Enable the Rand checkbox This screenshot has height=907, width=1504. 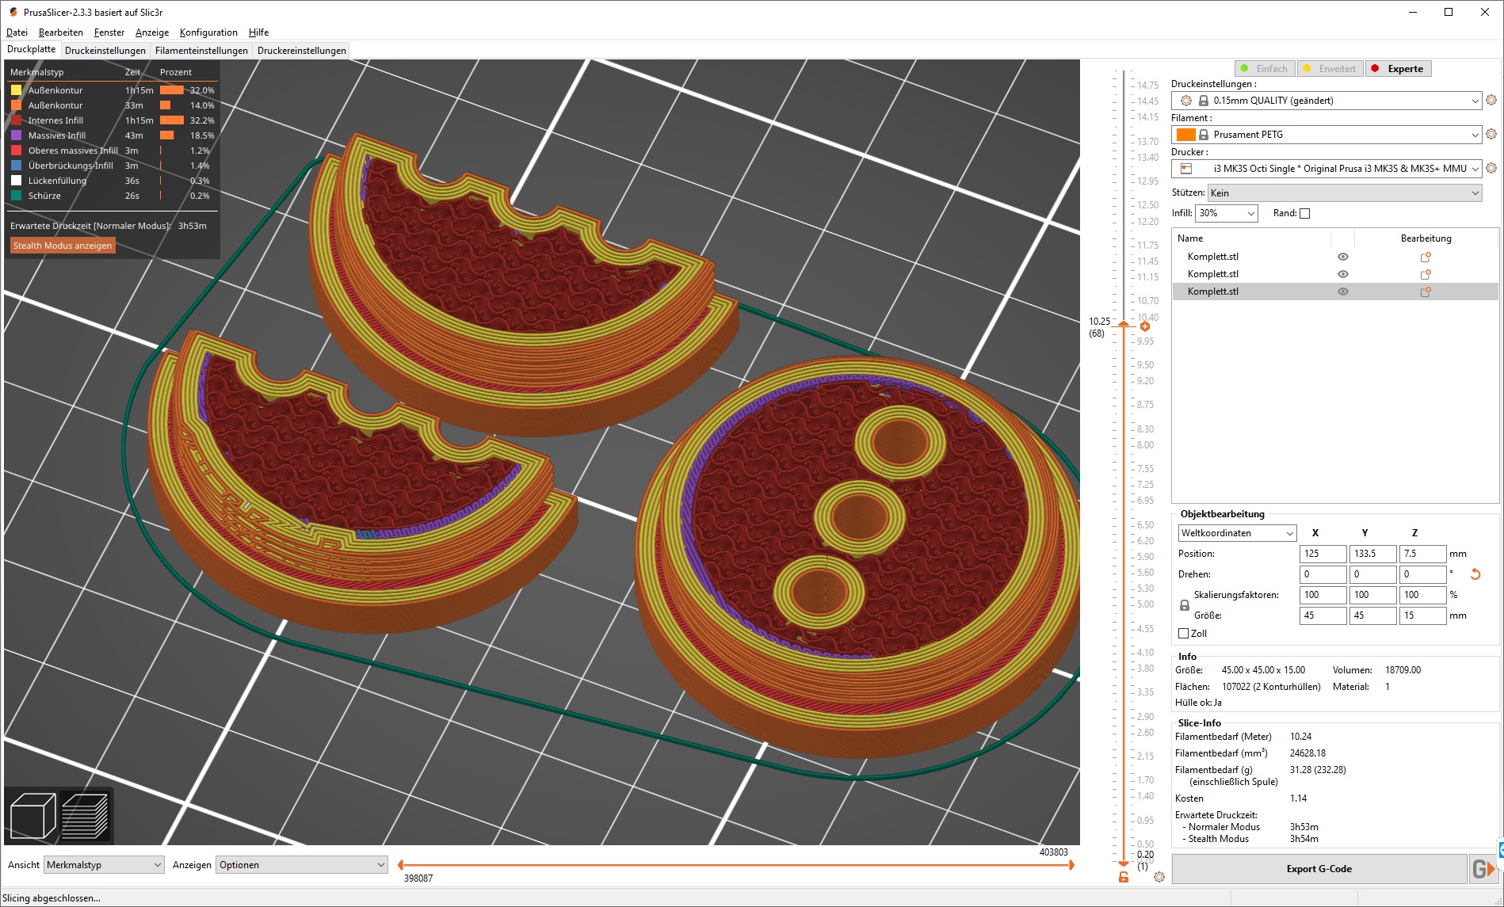(x=1304, y=213)
